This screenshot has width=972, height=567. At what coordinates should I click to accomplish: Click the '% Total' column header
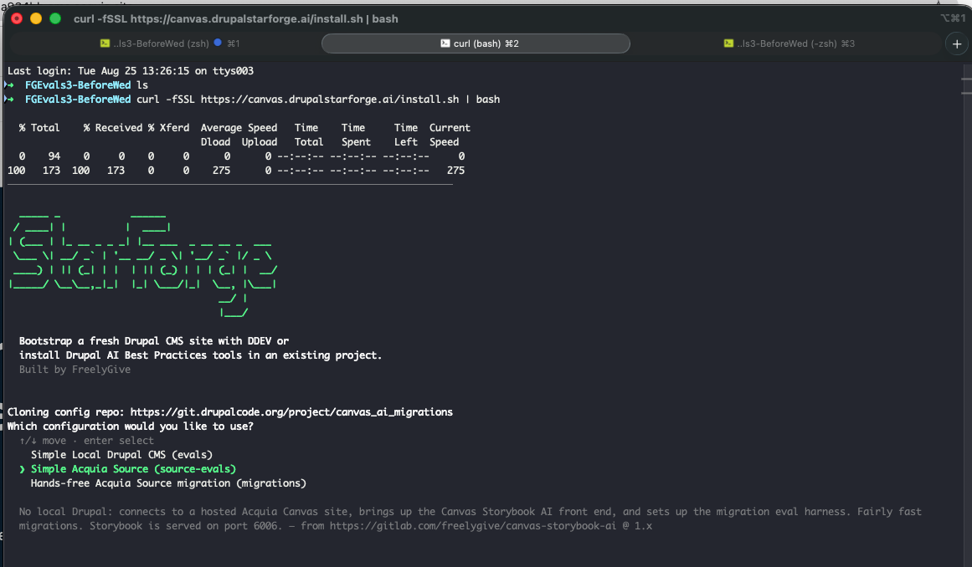point(39,127)
